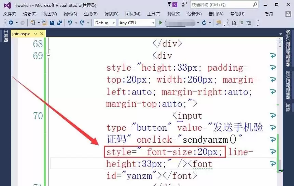This screenshot has height=186, width=294.
Task: Toggle pin on join.aspx tab
Action: point(35,34)
